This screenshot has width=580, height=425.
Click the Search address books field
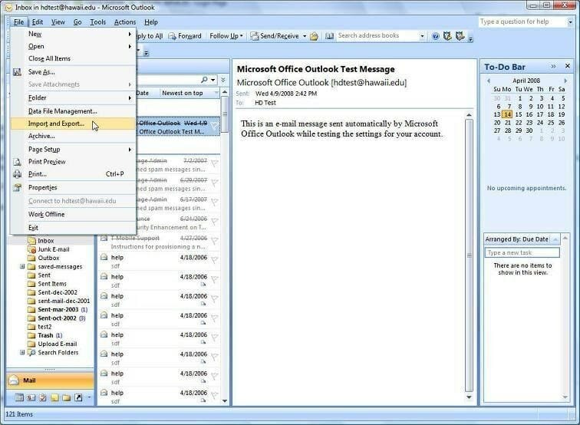[377, 36]
